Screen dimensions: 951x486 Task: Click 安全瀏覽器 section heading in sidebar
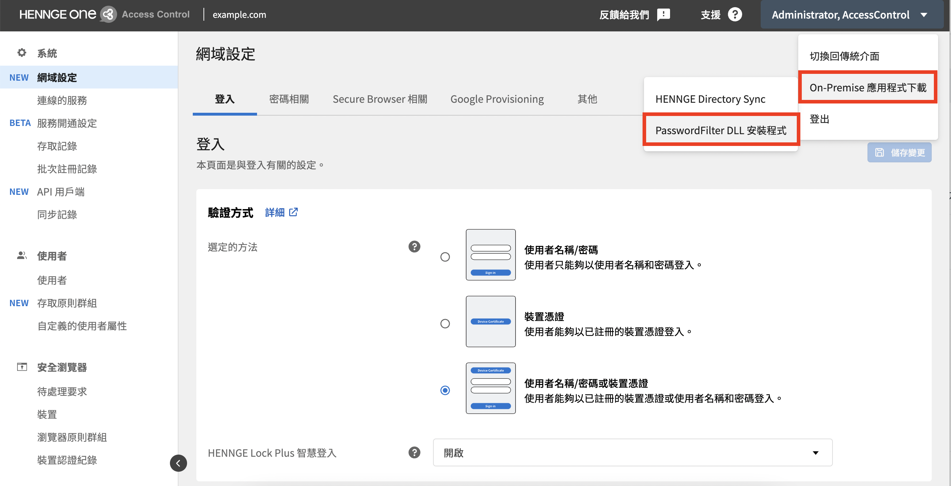62,368
